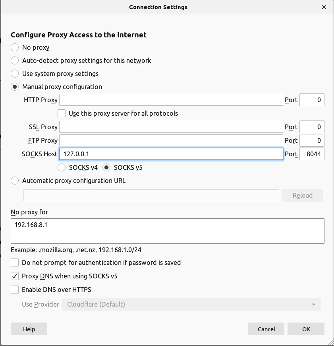Click the SOCKS Host port field
Screen dimensions: 334x346
[312, 154]
